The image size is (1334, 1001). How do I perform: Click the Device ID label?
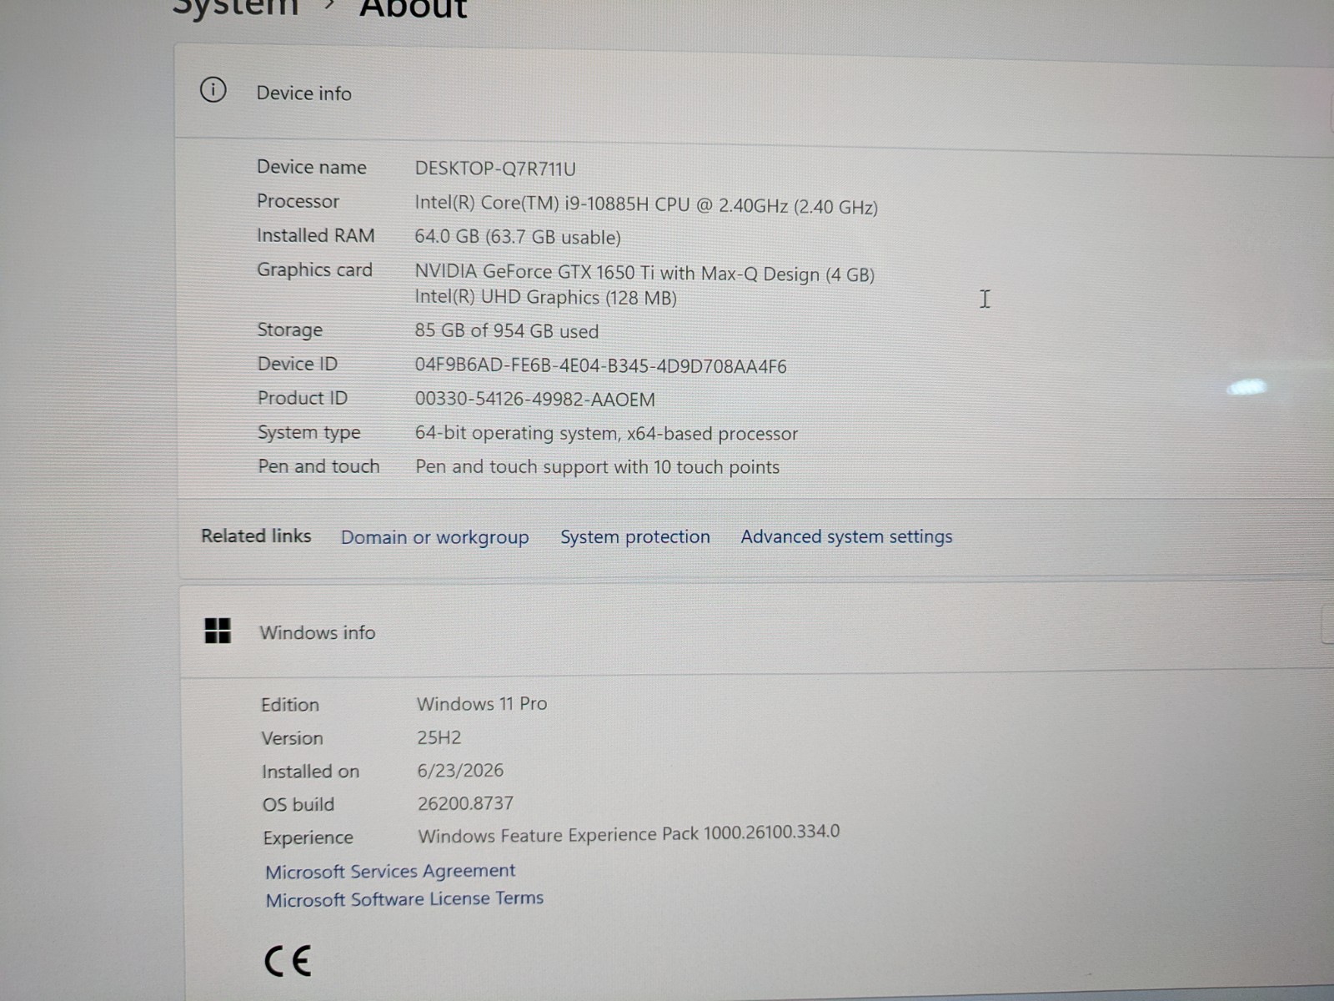pyautogui.click(x=297, y=364)
